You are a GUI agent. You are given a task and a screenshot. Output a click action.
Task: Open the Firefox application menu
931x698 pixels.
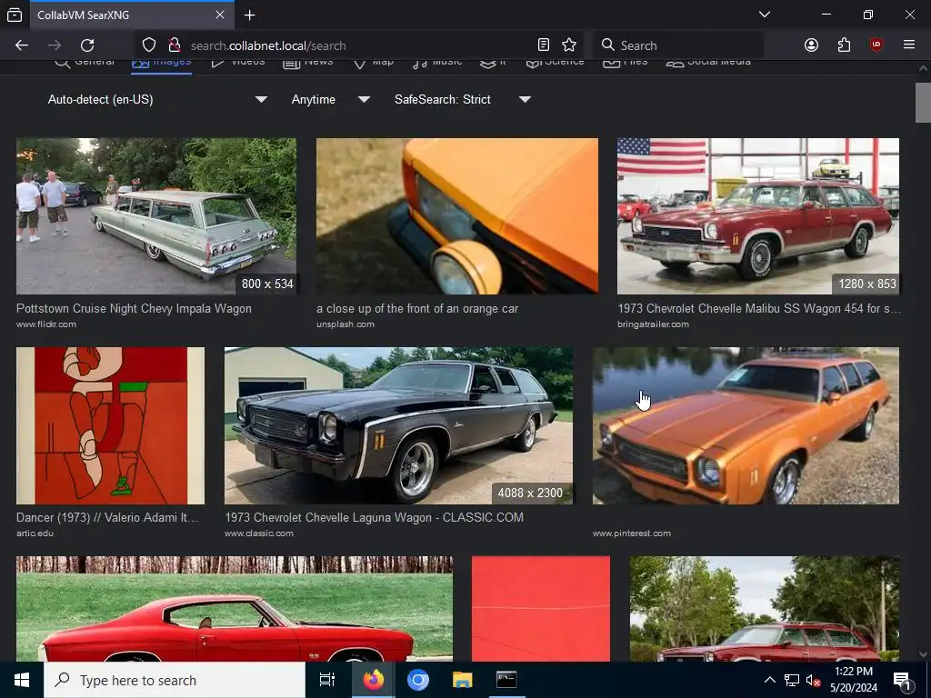click(x=909, y=45)
